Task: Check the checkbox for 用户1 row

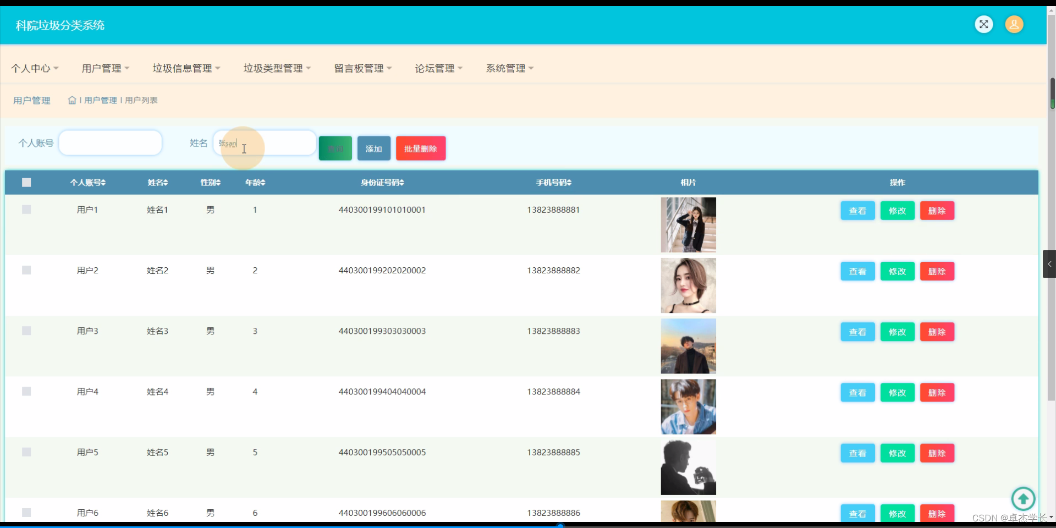Action: coord(25,210)
